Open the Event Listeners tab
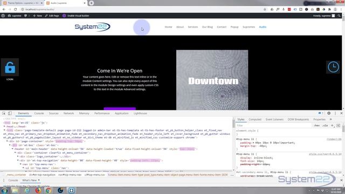Viewport: 345px width, 194px height. coord(274,120)
